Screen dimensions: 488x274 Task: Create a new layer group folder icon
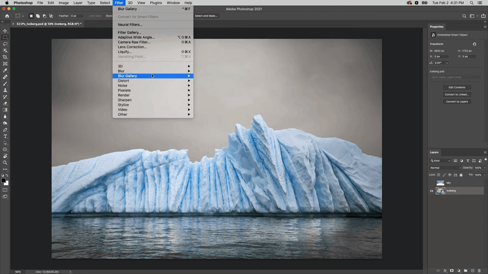pyautogui.click(x=466, y=271)
